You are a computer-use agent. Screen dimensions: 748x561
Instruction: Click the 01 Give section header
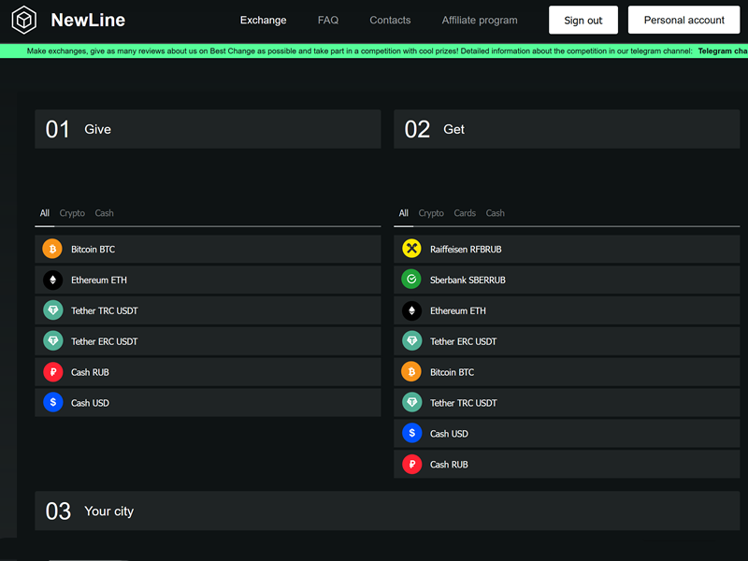point(208,129)
